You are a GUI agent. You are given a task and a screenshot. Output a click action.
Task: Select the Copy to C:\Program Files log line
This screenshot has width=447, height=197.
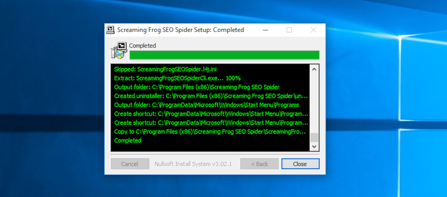(x=210, y=132)
